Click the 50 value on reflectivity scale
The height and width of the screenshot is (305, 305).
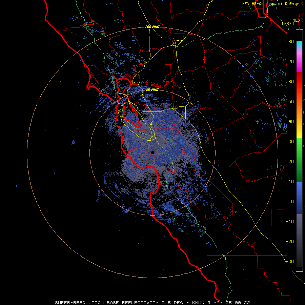click(x=291, y=102)
